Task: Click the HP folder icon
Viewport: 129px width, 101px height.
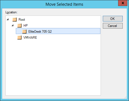Action: [x=19, y=26]
